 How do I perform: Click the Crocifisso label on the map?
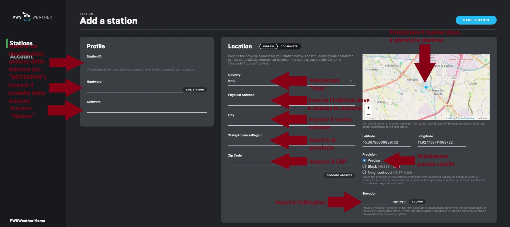[x=372, y=70]
